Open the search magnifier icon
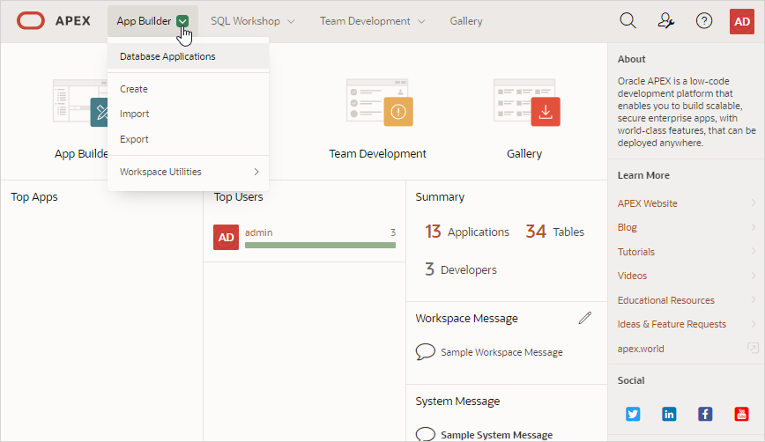The width and height of the screenshot is (765, 442). tap(628, 20)
